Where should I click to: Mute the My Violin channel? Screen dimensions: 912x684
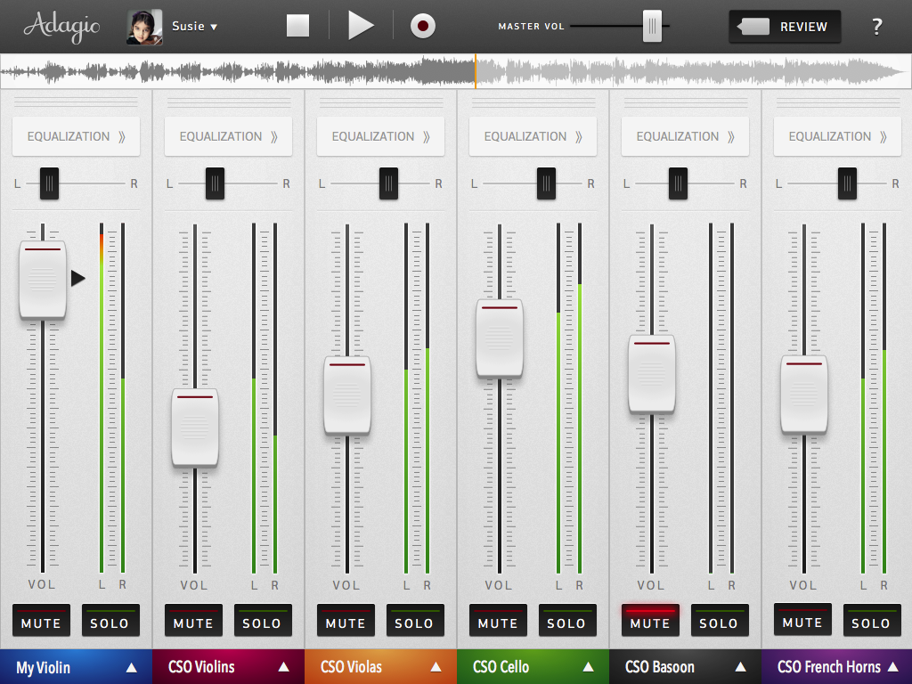click(x=41, y=620)
